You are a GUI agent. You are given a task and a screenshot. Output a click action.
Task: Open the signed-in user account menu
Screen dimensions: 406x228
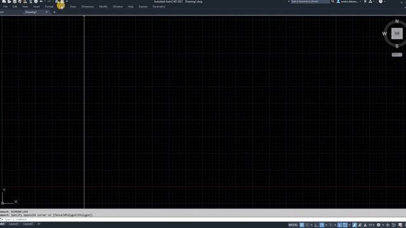click(x=349, y=1)
